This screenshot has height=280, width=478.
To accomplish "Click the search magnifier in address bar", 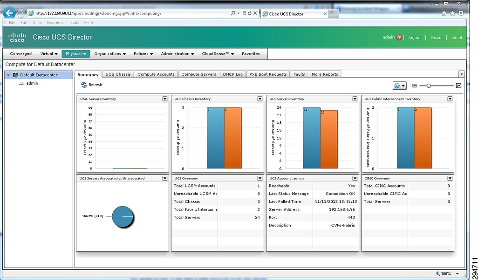I will pos(233,13).
